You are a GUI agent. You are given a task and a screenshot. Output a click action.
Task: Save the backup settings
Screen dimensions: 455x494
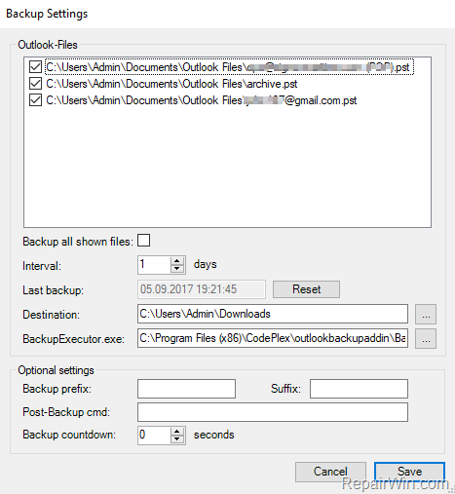409,472
